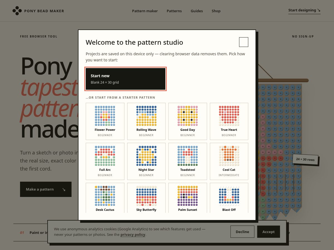Open the privacy policy link

(x=133, y=235)
